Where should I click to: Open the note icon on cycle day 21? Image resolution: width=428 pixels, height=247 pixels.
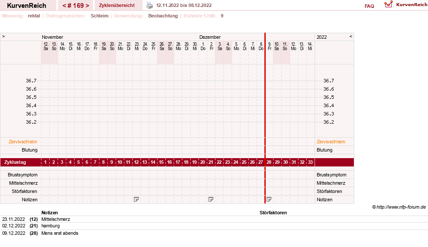click(x=211, y=200)
